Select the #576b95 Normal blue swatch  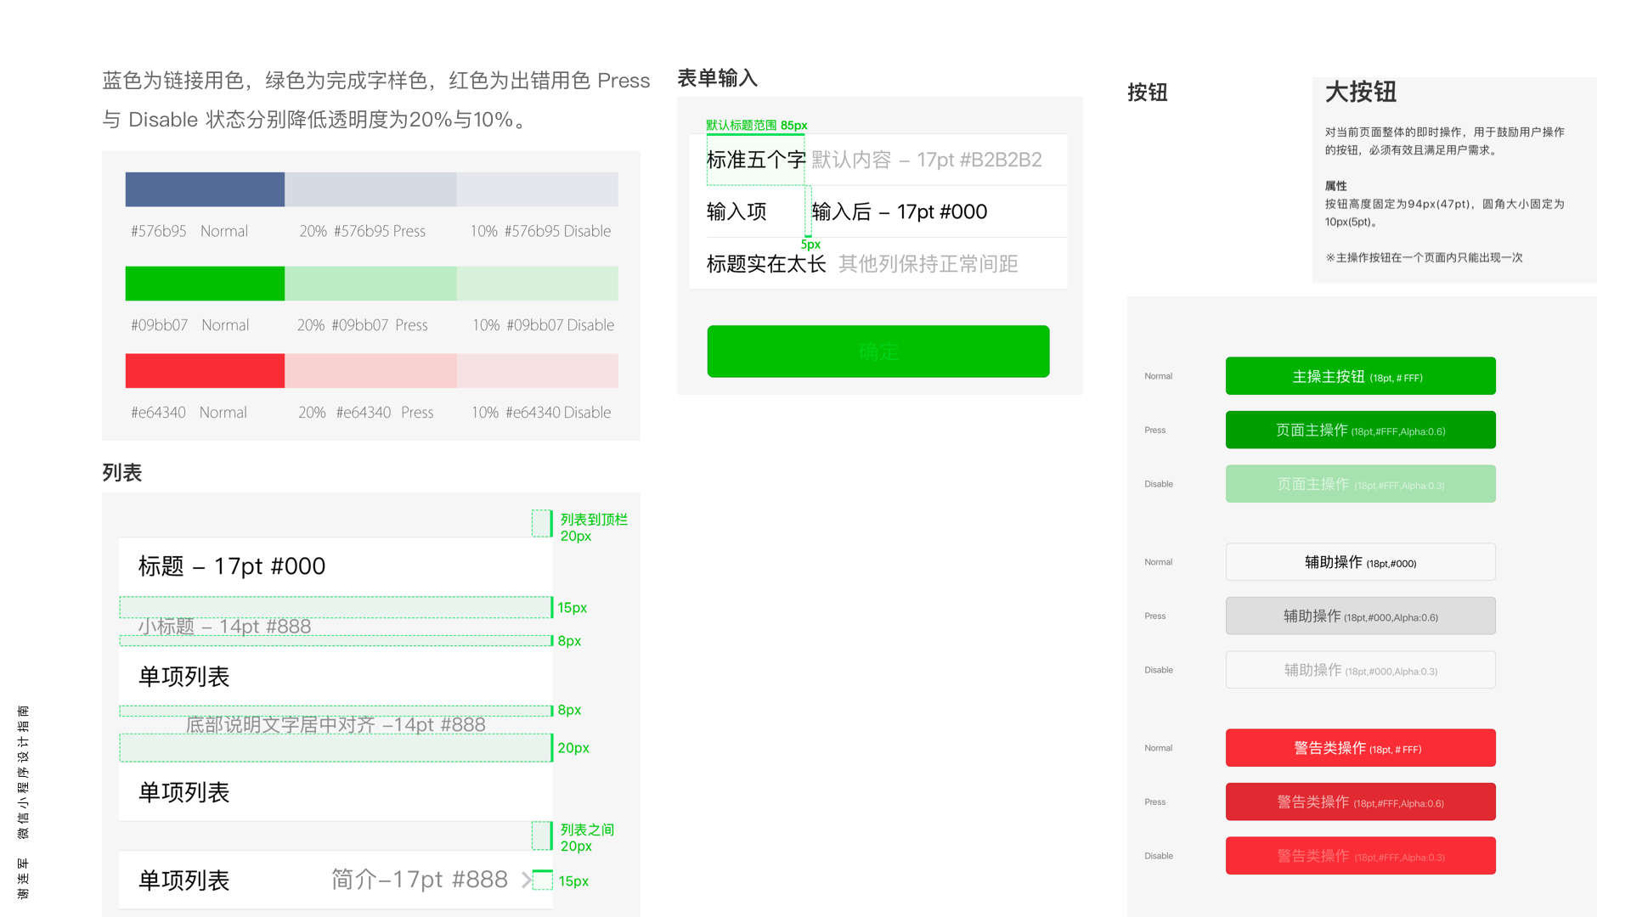point(205,189)
